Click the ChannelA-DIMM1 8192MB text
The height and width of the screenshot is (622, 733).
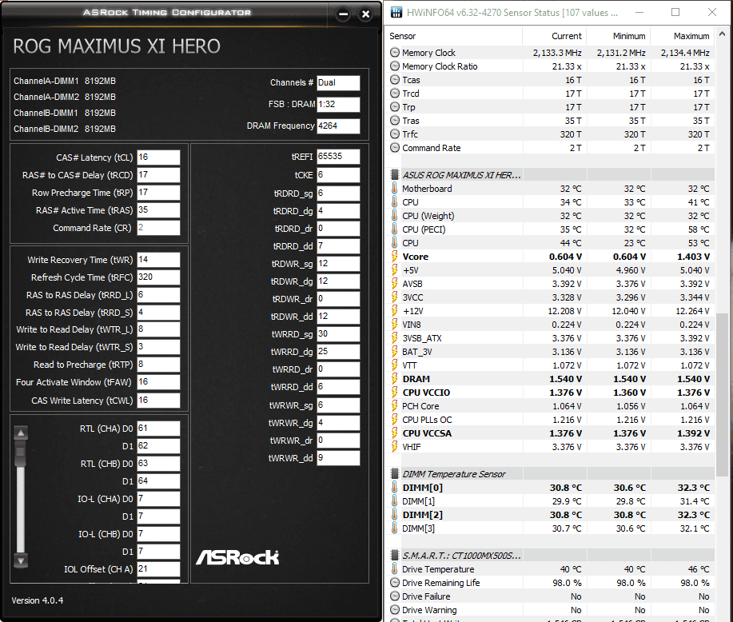coord(65,81)
